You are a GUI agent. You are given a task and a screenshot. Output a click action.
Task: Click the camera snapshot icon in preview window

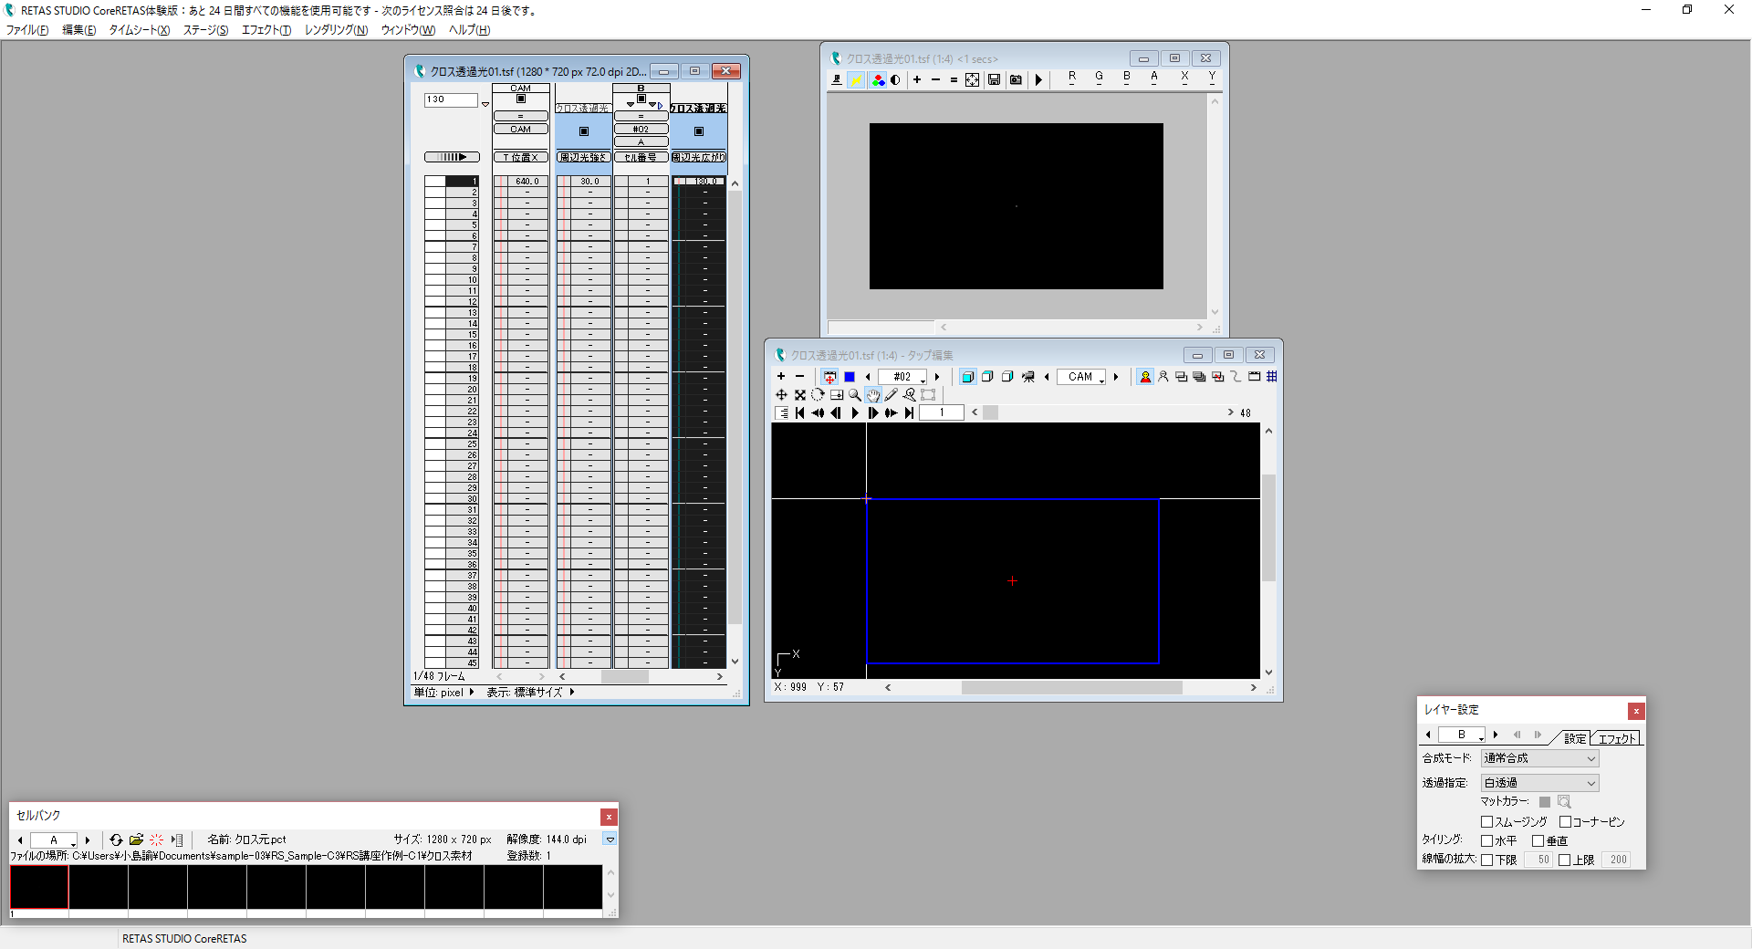(x=1016, y=80)
